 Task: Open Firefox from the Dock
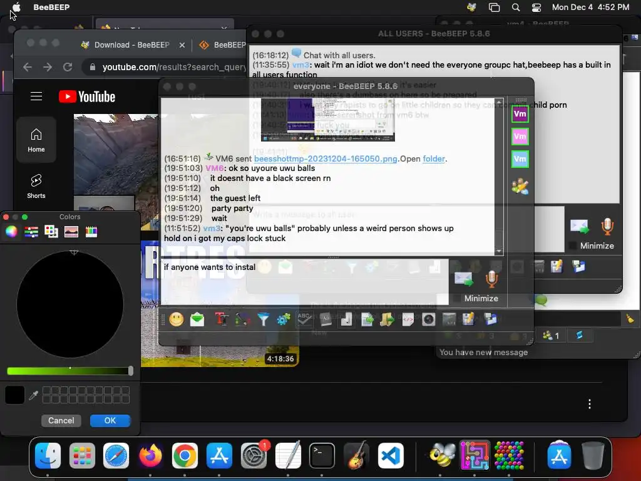point(150,455)
